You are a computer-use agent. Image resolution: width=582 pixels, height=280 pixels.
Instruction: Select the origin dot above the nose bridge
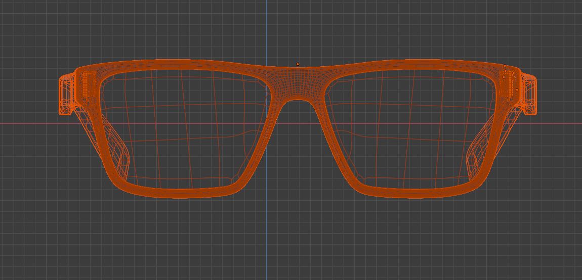pos(298,65)
